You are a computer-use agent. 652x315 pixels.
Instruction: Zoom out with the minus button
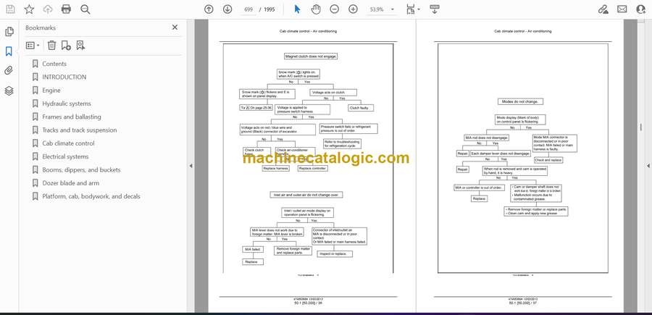point(334,9)
